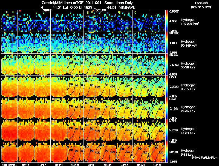This screenshot has height=166, width=219.
Task: Click the color bar beside the 35-55 keV row
Action: 166,86
